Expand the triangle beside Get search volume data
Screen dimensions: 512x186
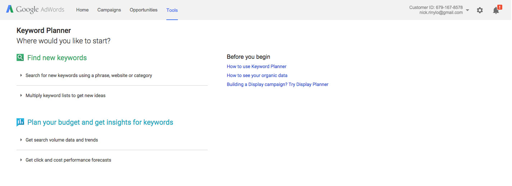point(21,140)
